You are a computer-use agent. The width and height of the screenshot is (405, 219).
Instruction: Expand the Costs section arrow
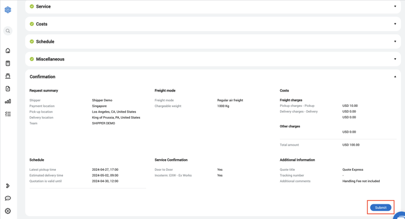395,24
